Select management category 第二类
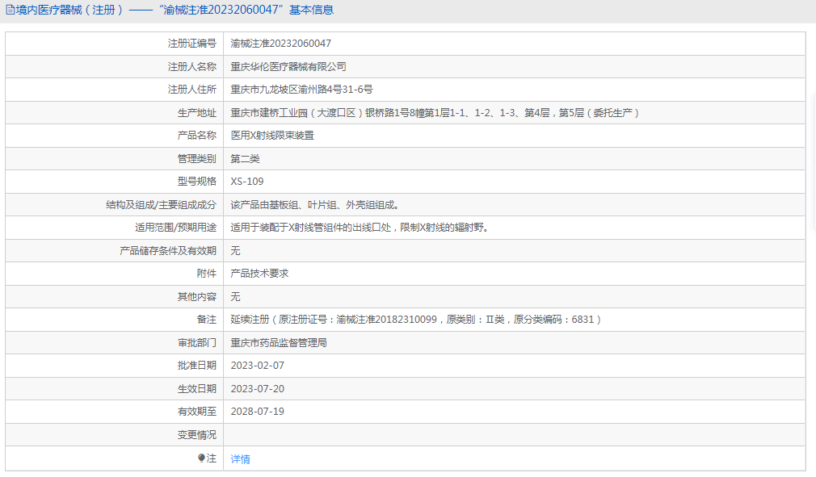The width and height of the screenshot is (816, 477). pos(245,158)
